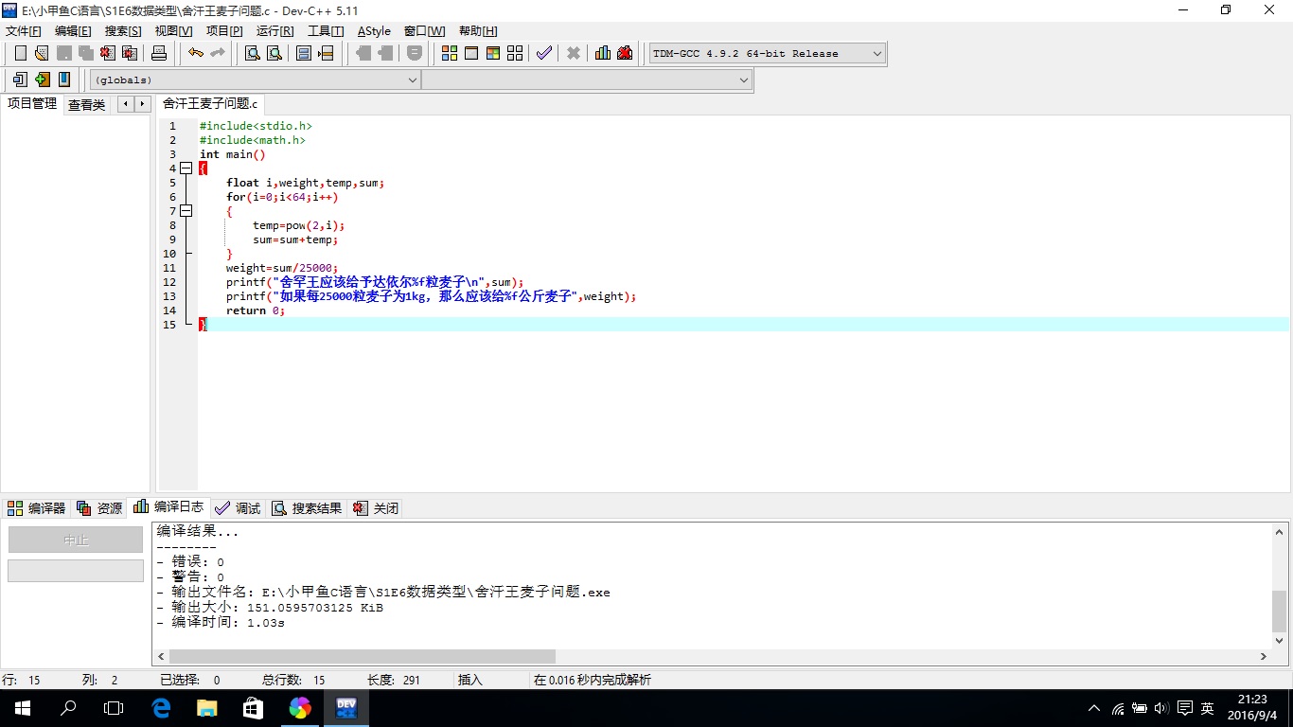
Task: Click the Compile & Run icon
Action: coord(493,53)
